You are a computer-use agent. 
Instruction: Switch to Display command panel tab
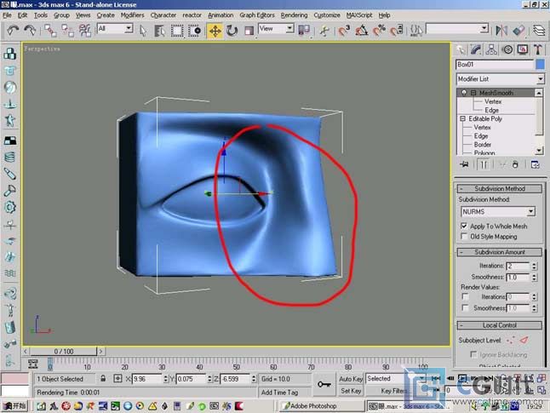(523, 50)
